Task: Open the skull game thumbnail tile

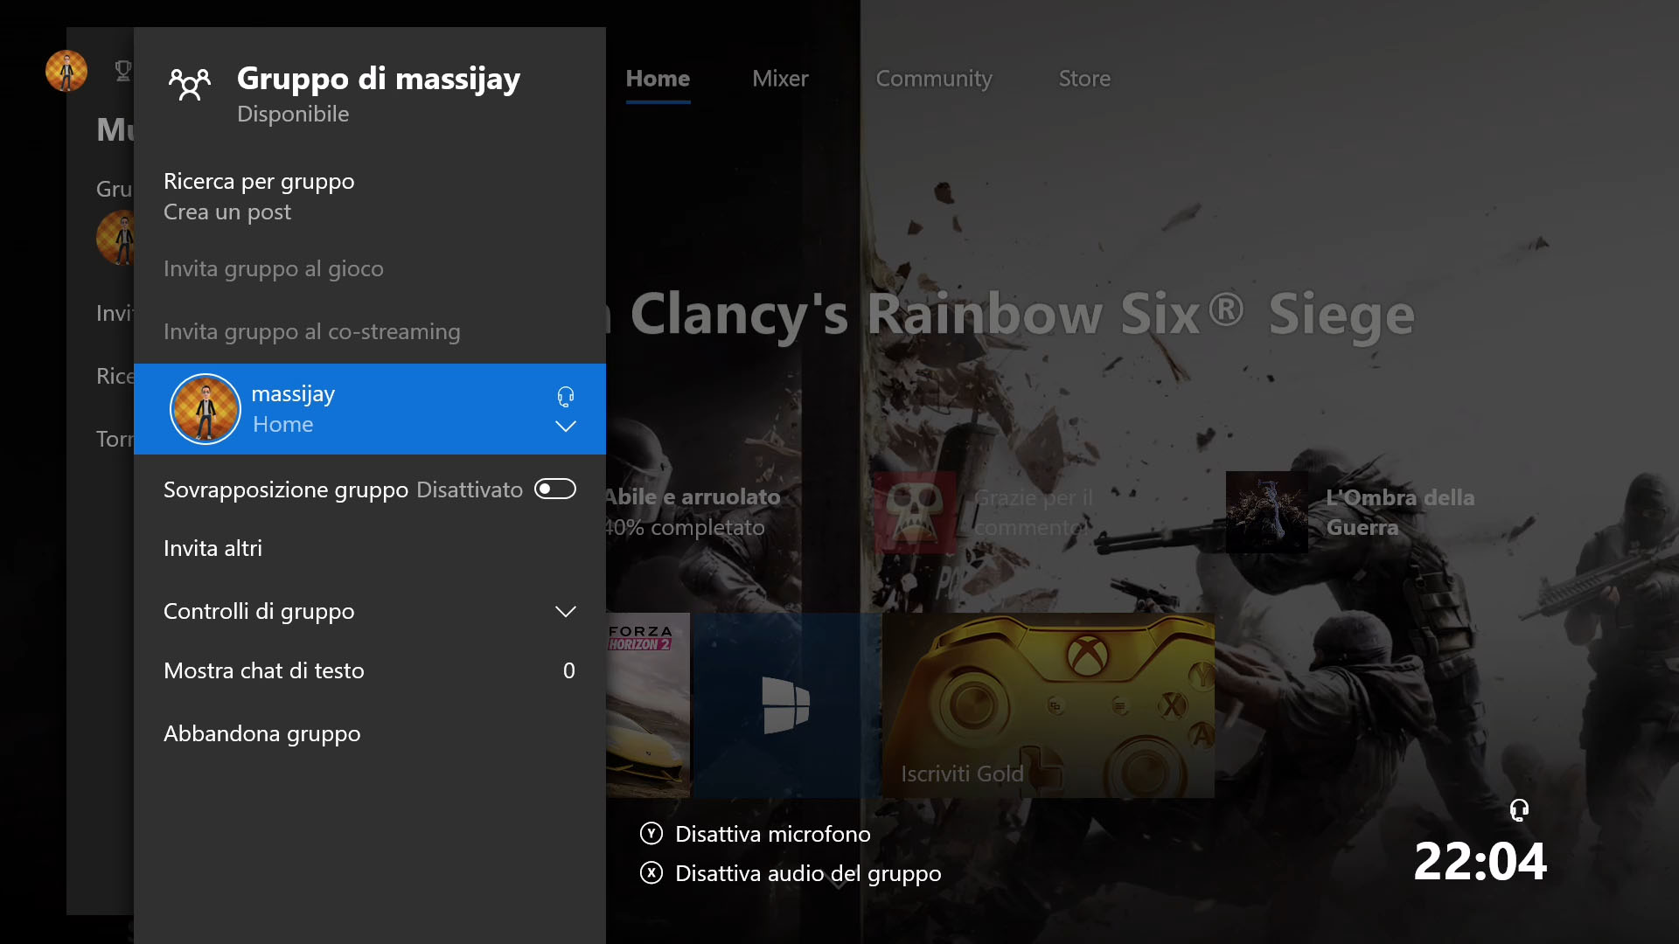Action: click(x=915, y=513)
